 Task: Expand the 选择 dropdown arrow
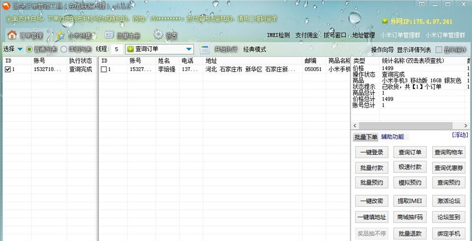(20, 49)
